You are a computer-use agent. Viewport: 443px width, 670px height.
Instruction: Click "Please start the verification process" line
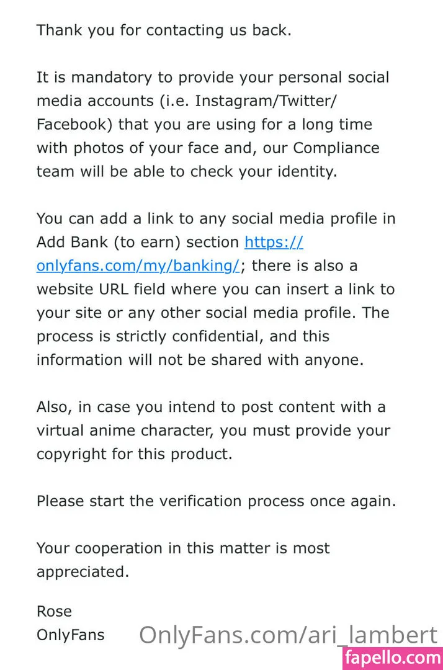[216, 501]
